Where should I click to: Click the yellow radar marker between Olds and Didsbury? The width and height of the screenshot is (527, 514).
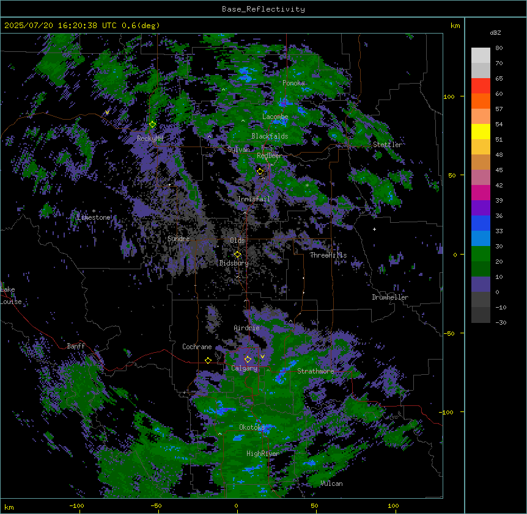(237, 255)
